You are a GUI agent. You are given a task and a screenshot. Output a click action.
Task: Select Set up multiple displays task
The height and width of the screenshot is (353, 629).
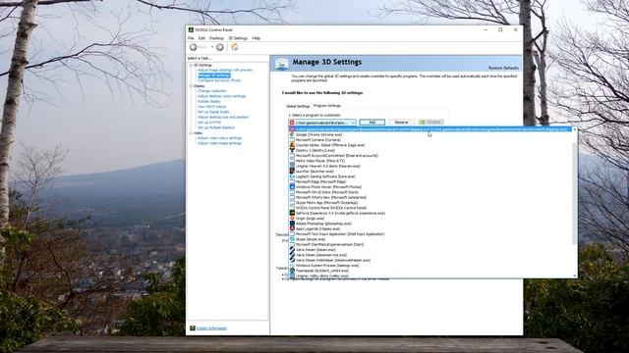click(x=216, y=127)
